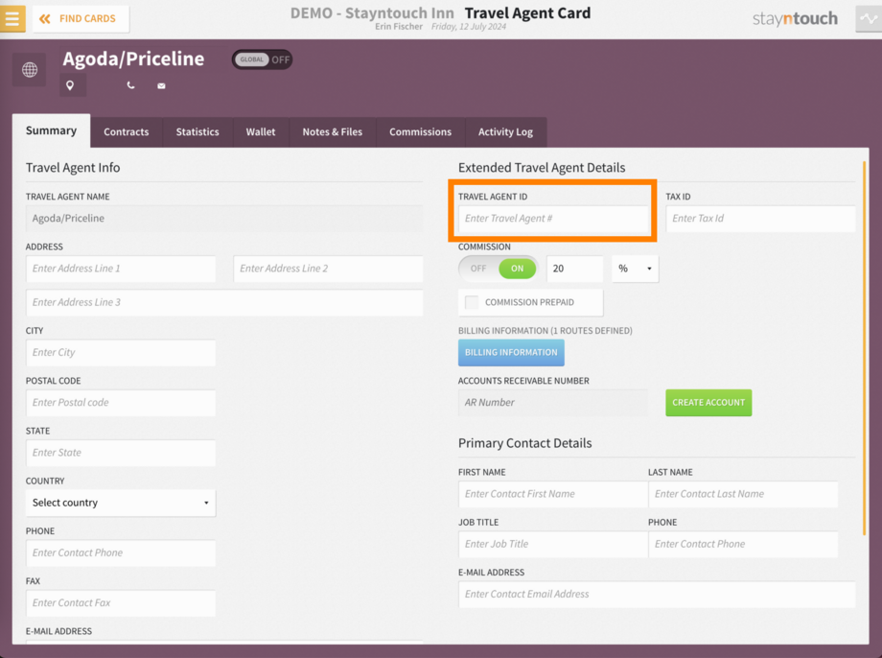Click the Travel Agent Info Phone field
The width and height of the screenshot is (882, 658).
coord(121,552)
